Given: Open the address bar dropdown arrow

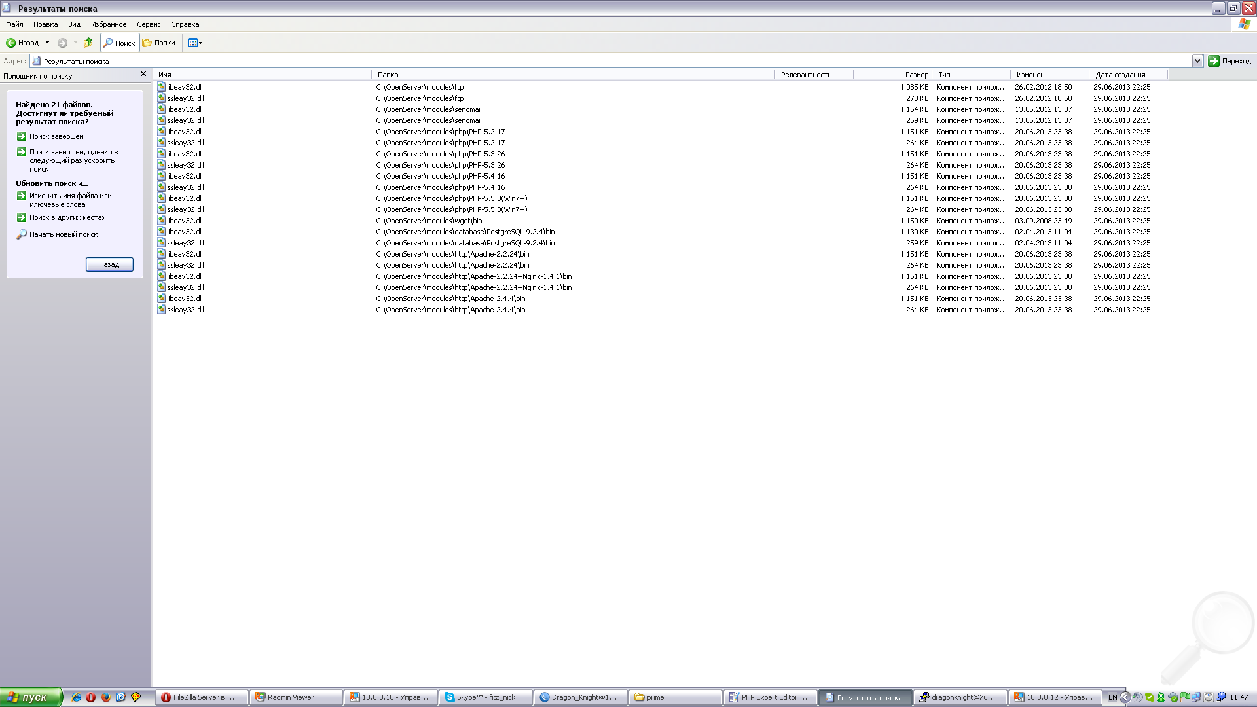Looking at the screenshot, I should [x=1197, y=61].
